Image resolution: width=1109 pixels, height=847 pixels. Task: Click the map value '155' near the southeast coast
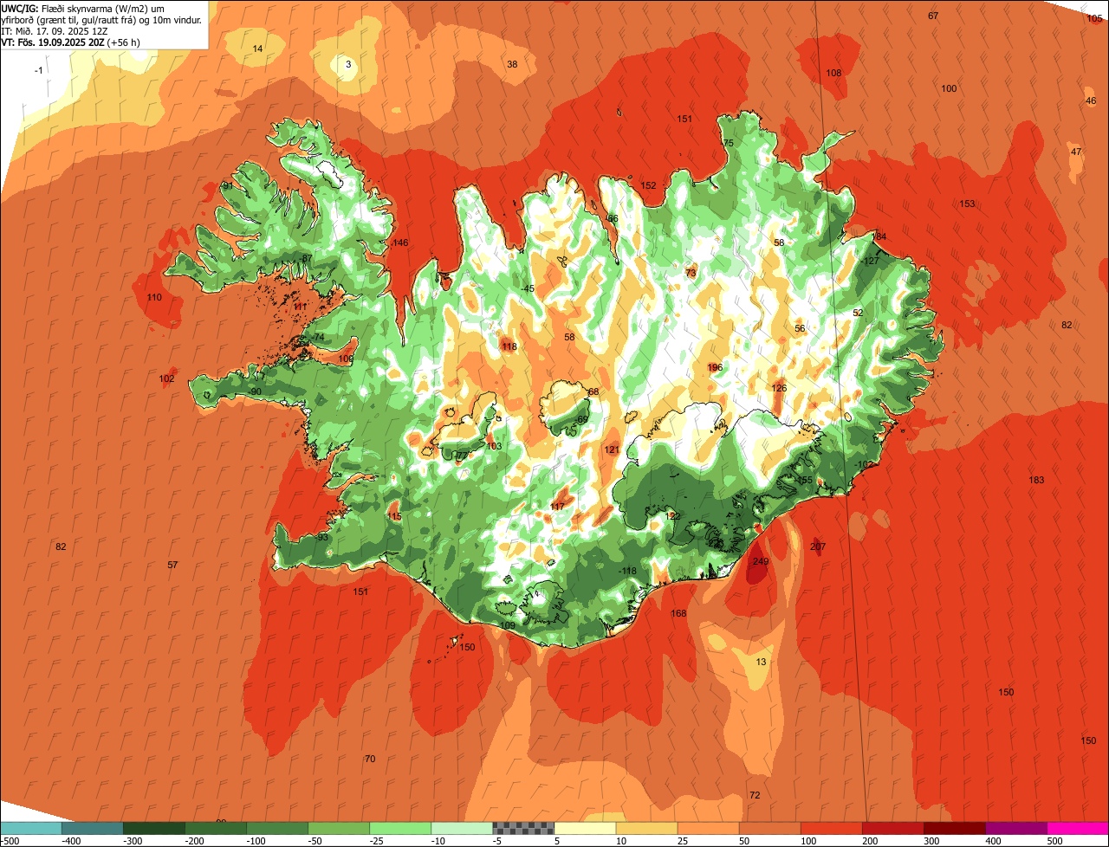805,480
